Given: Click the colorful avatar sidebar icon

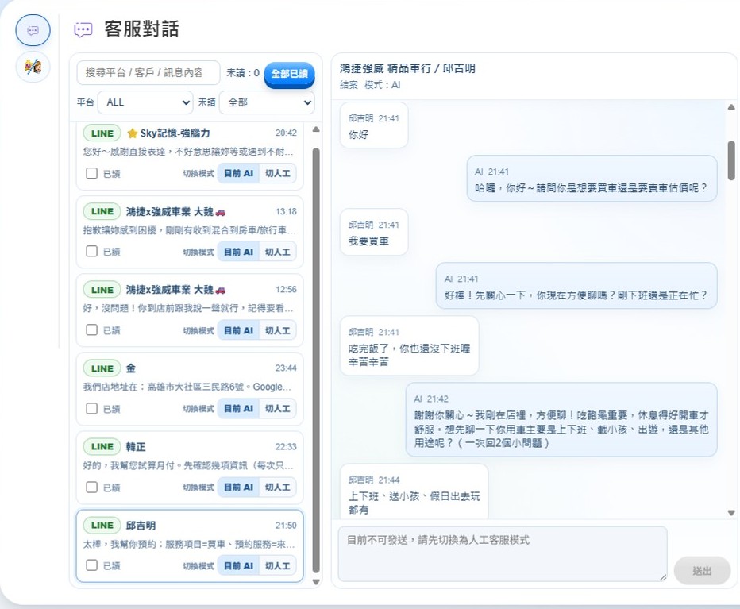Looking at the screenshot, I should click(x=33, y=67).
